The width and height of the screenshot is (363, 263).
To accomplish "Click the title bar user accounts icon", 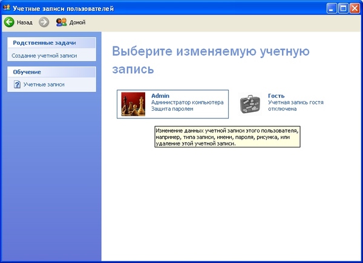I will [7, 8].
